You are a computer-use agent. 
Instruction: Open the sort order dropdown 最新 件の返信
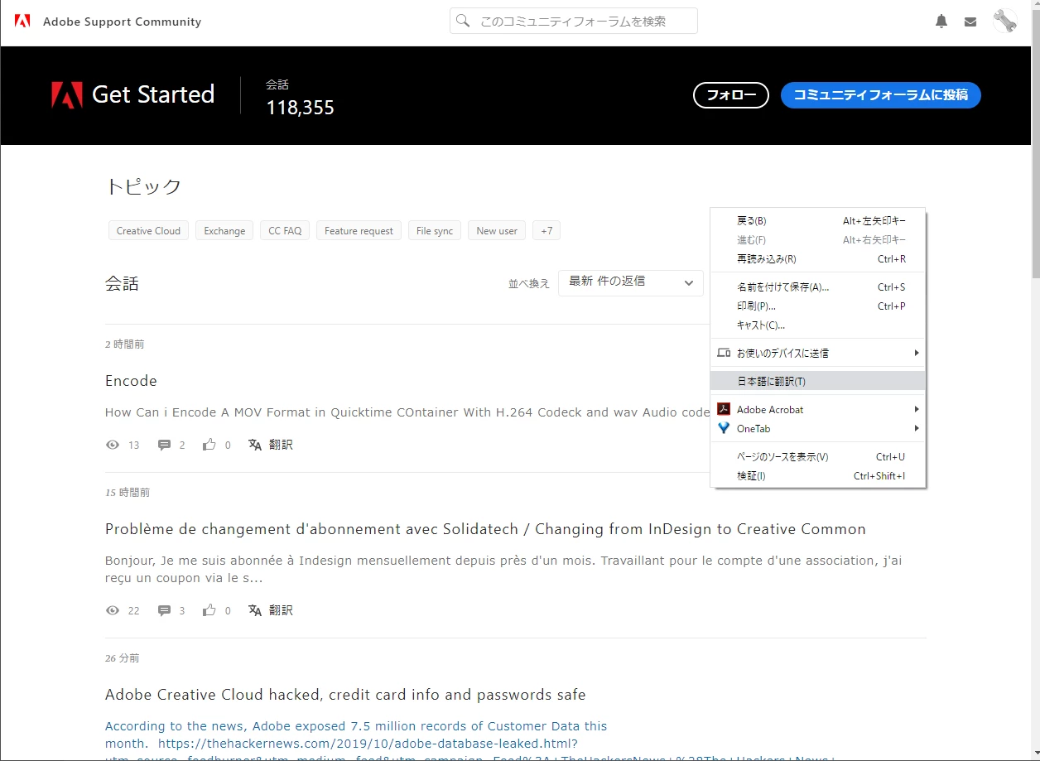coord(631,282)
